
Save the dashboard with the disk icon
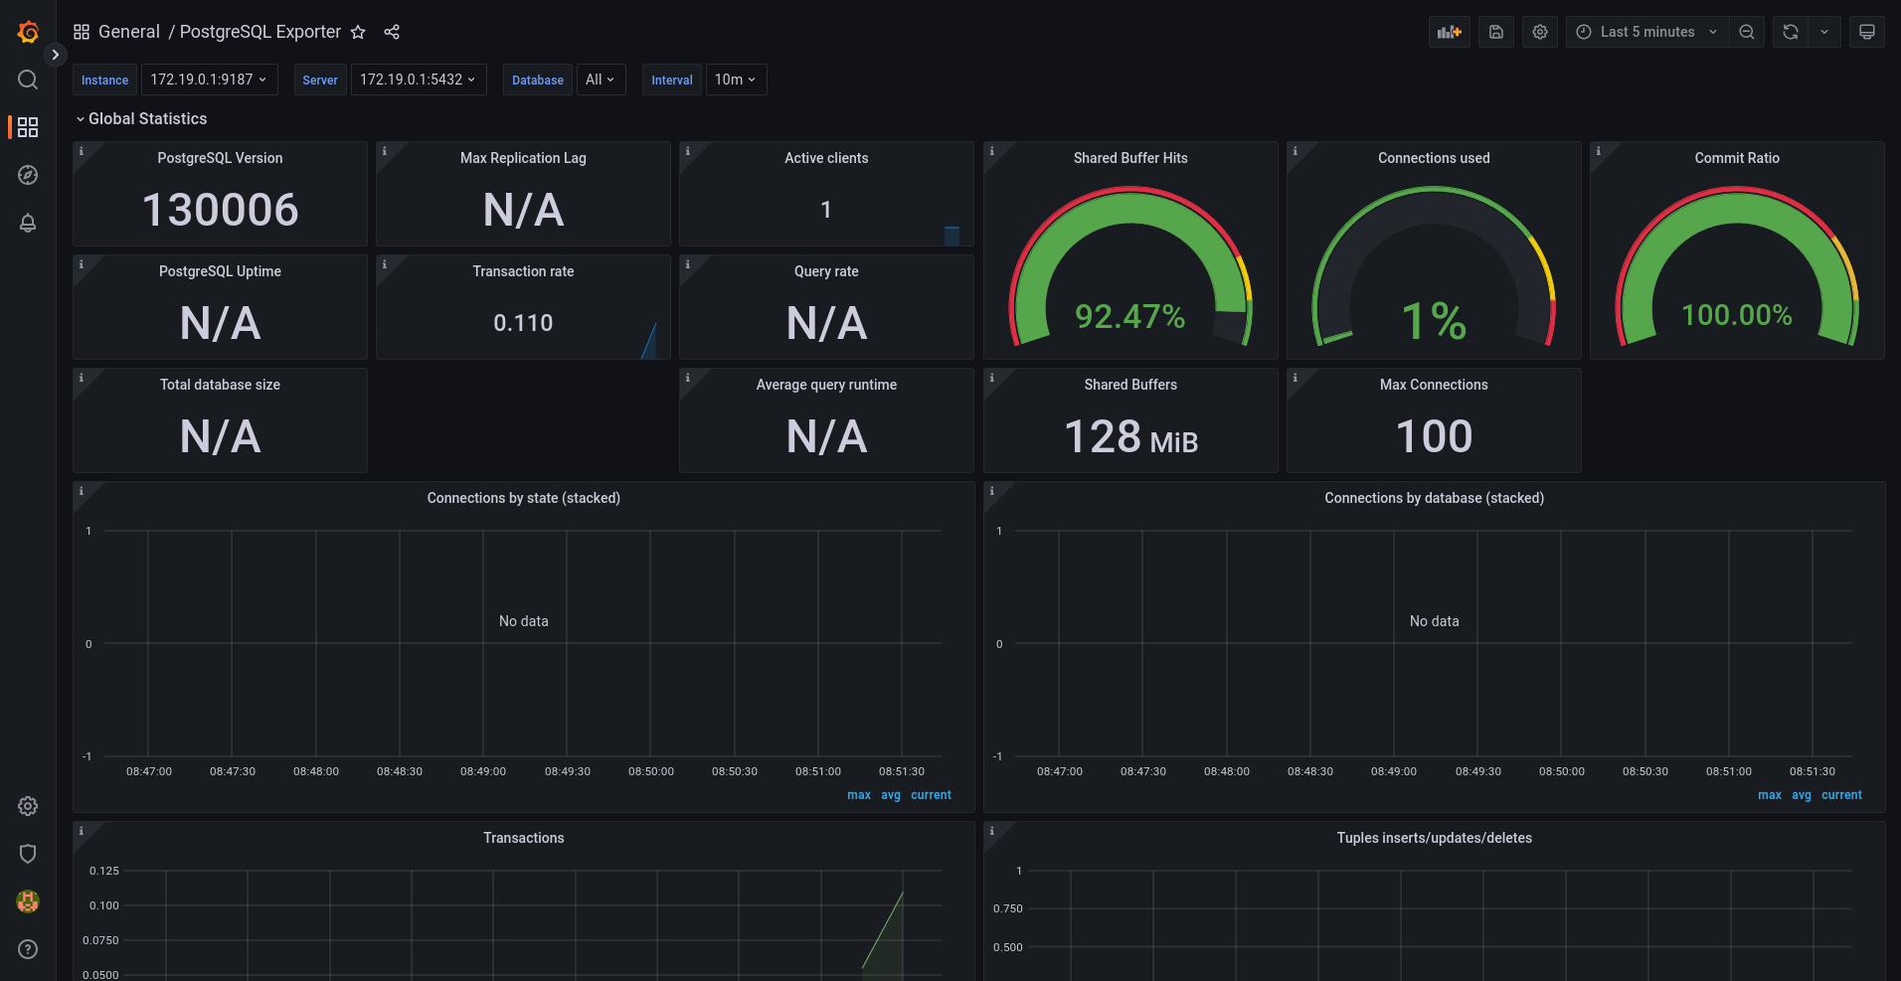[1495, 32]
